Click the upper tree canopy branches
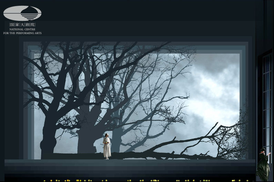Viewport: 274px width, 182px height. tap(103, 62)
